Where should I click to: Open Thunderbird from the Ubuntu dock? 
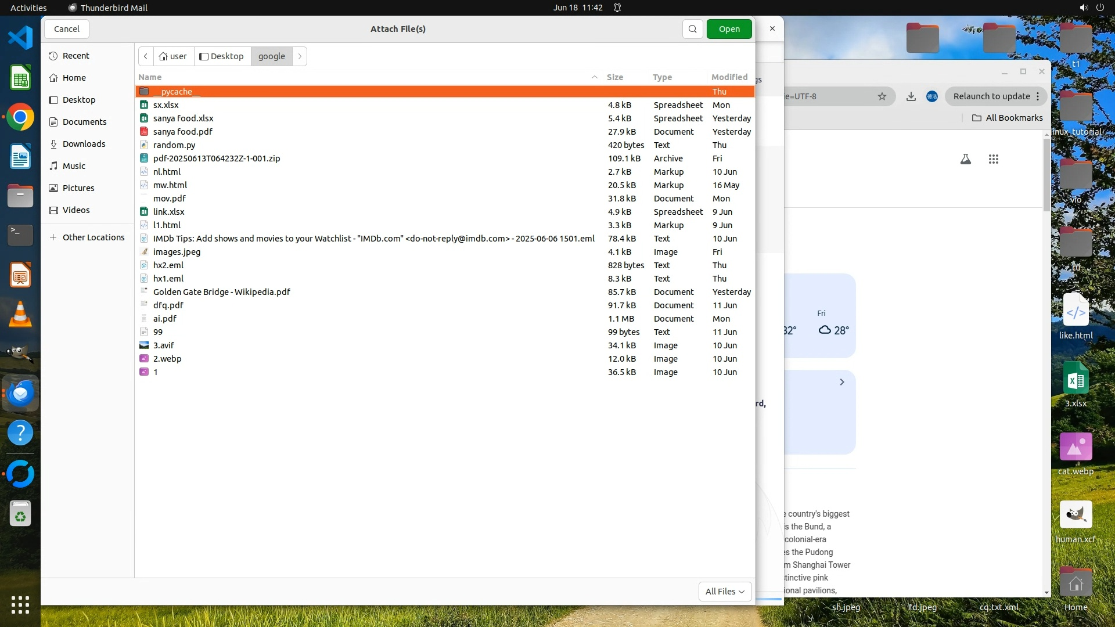click(20, 394)
